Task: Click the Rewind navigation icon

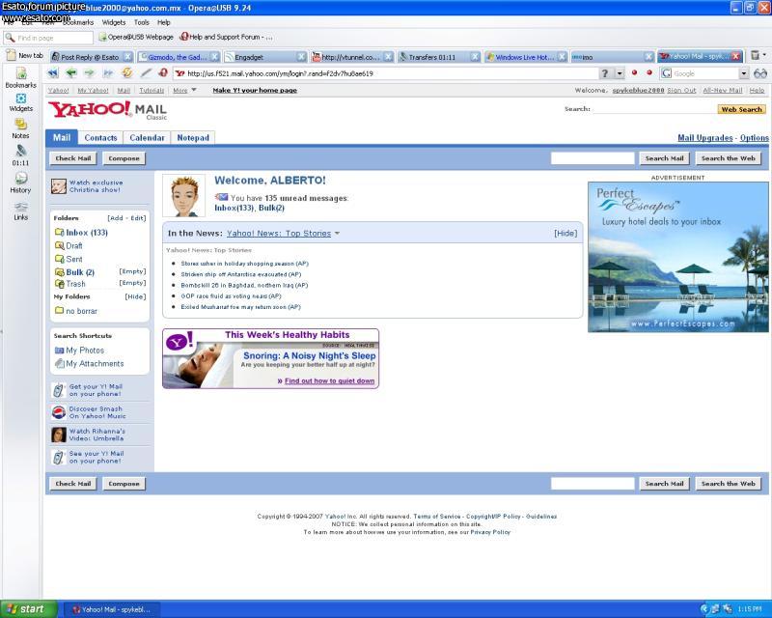Action: (53, 73)
